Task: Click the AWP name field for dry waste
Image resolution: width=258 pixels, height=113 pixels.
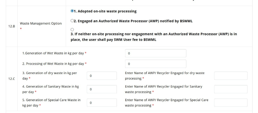Action: click(x=231, y=76)
